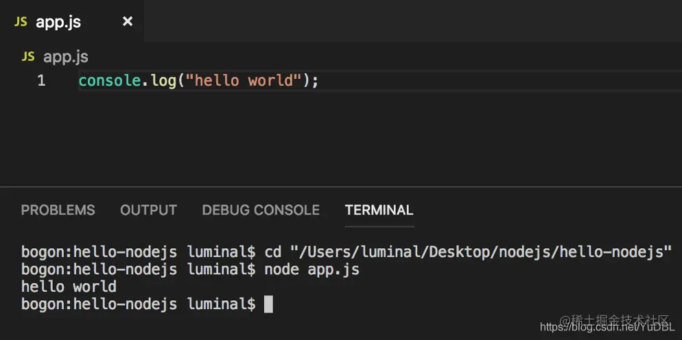
Task: Click inside the "hello world" string literal
Action: 244,81
